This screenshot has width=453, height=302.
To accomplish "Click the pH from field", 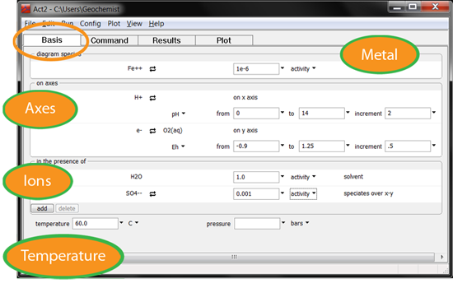I will 256,114.
